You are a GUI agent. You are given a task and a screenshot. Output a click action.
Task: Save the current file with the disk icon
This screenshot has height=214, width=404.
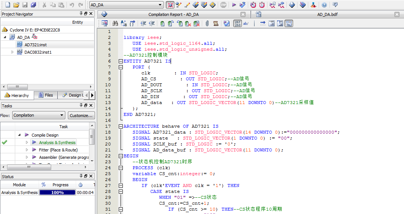coord(24,4)
